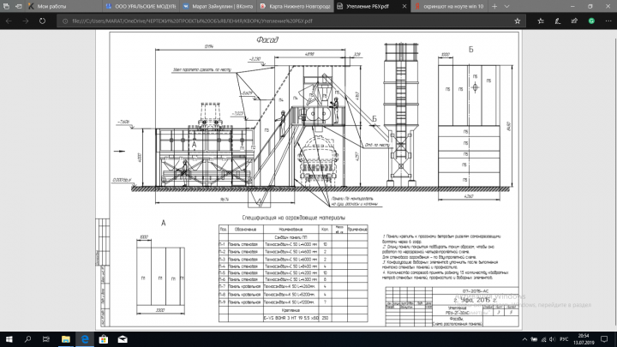Reload the PDF page
Viewport: 617px width, 347px height.
tap(42, 21)
